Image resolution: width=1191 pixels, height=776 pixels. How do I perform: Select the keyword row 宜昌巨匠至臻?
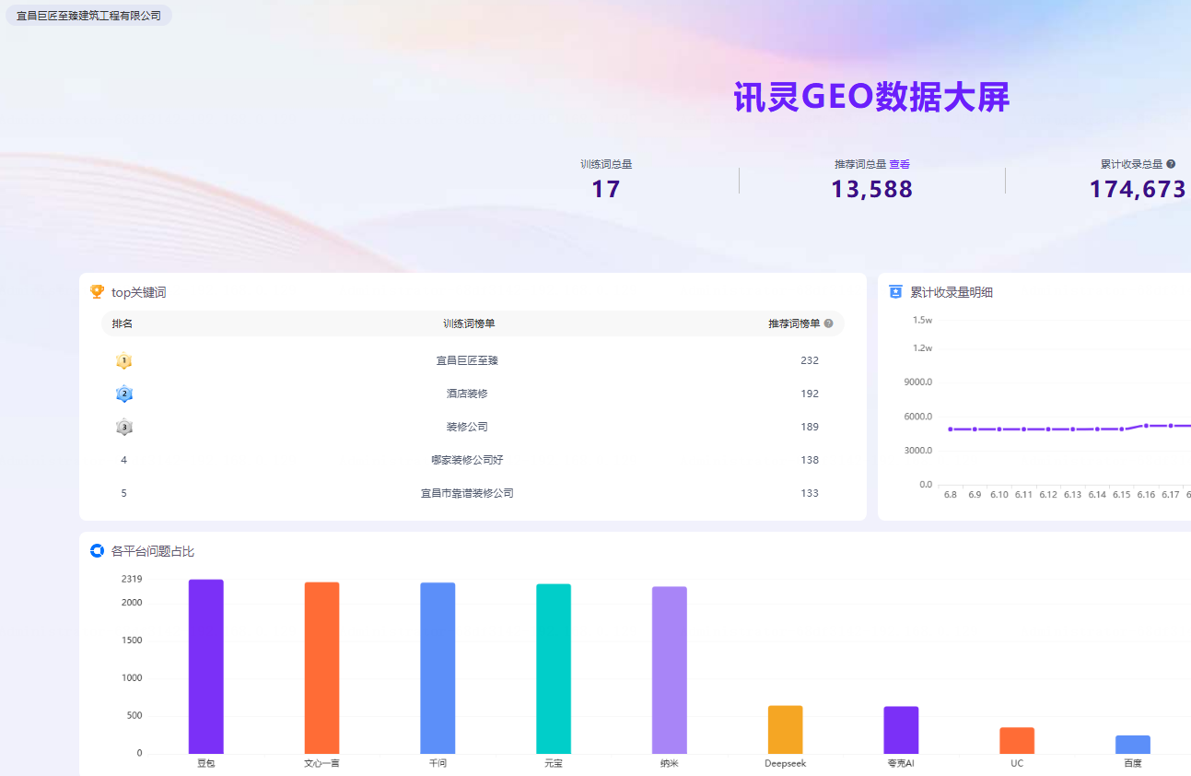tap(473, 360)
